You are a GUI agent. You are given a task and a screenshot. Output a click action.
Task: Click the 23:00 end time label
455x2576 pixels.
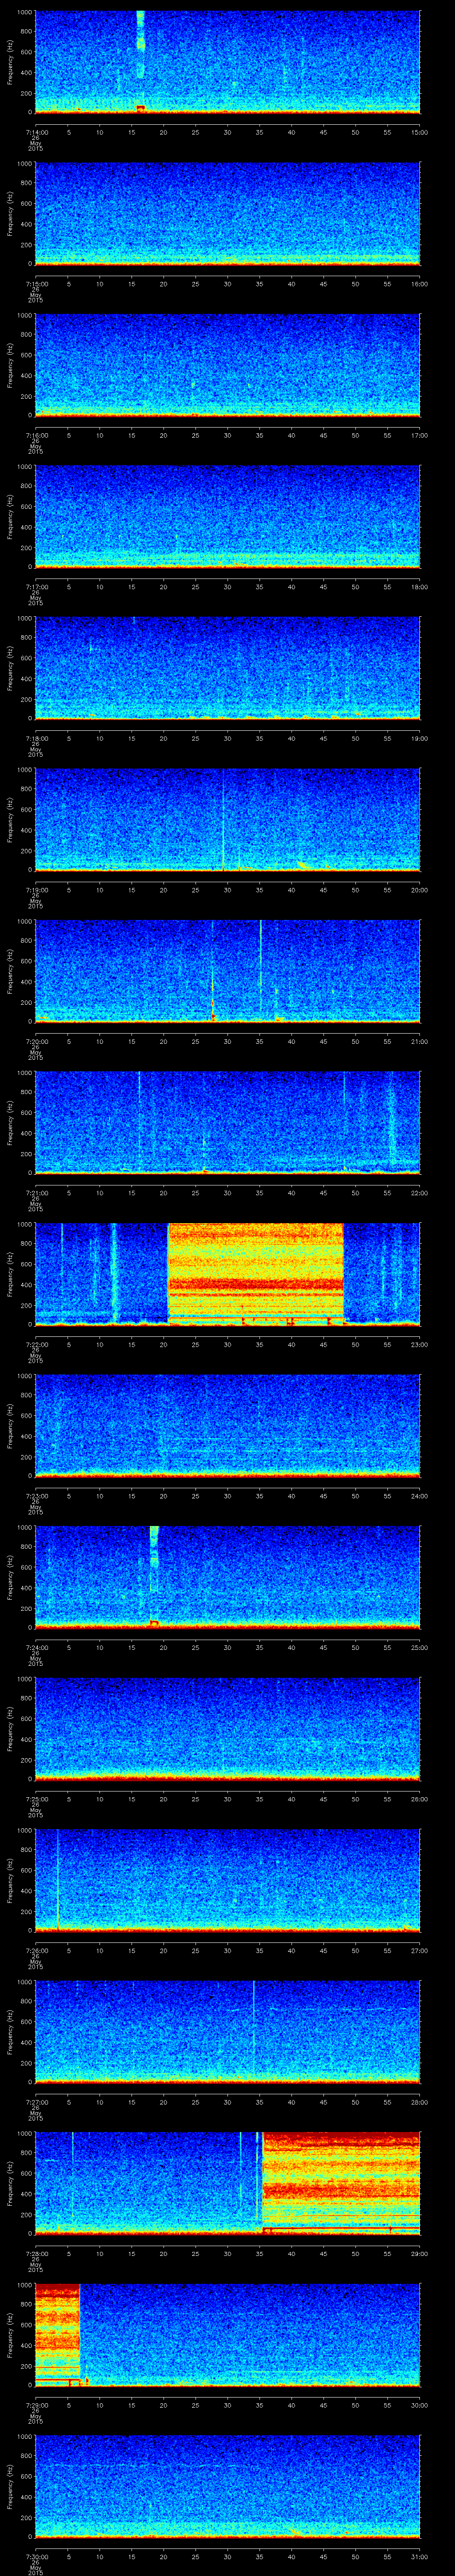tap(420, 1344)
